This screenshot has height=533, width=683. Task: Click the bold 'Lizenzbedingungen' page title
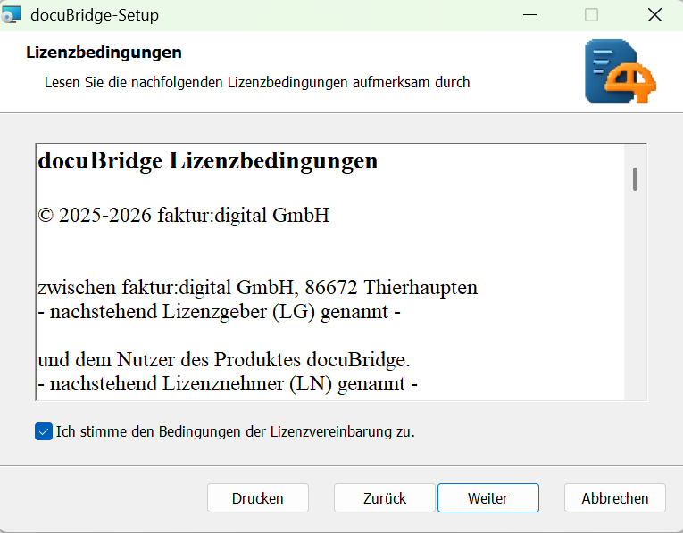tap(104, 53)
